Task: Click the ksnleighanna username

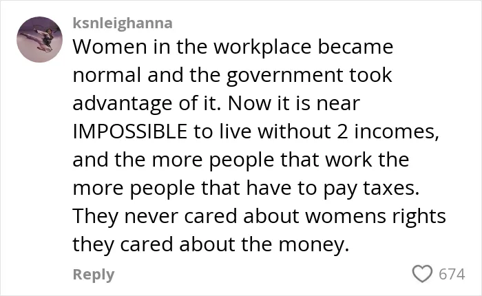Action: (123, 23)
